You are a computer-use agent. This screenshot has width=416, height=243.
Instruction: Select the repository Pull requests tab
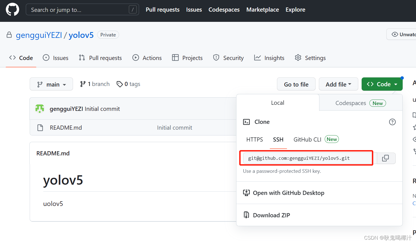100,58
